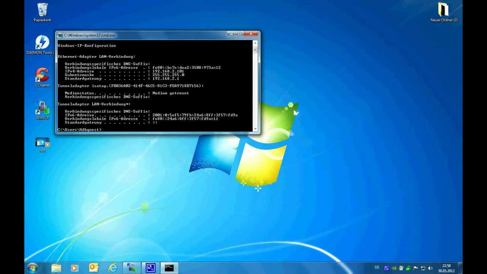
Task: Click the 'Ethernet-Adapter LAN-Verbindung:' line
Action: (x=96, y=57)
